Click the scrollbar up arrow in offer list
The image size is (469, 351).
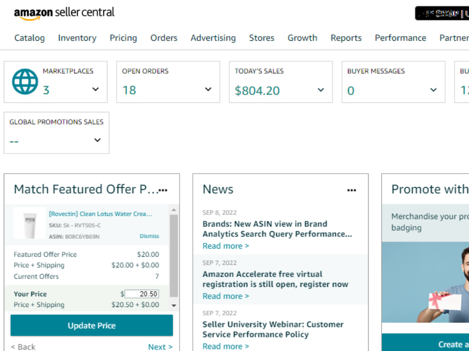pos(174,210)
